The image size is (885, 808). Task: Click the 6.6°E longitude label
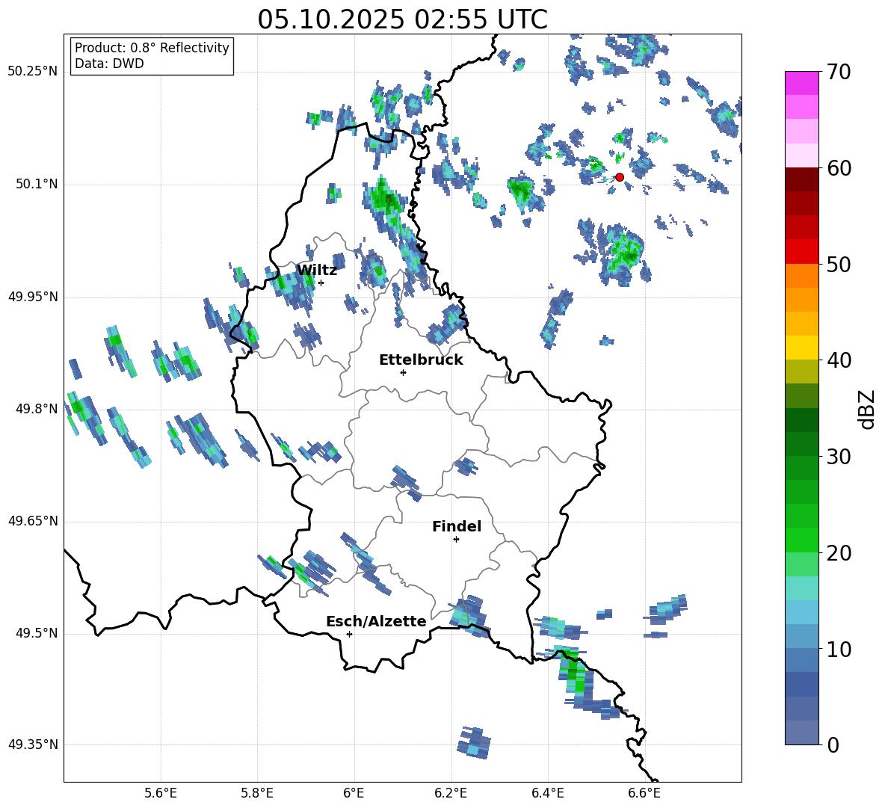(644, 793)
